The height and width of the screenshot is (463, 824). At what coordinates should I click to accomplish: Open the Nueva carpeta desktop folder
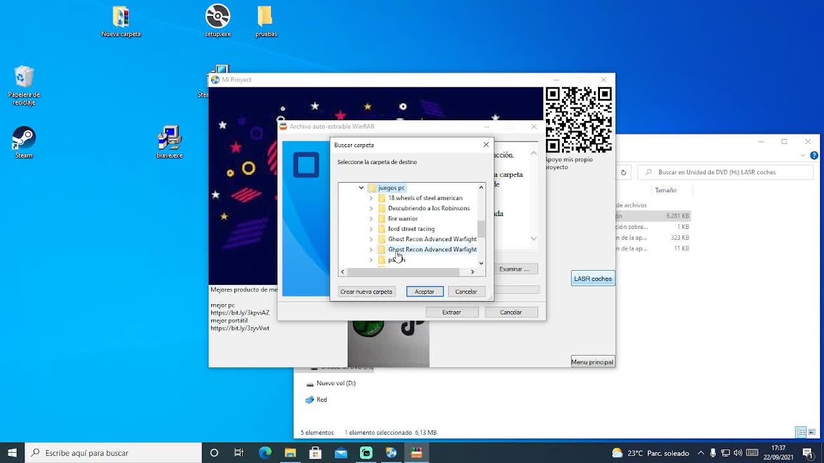(121, 21)
